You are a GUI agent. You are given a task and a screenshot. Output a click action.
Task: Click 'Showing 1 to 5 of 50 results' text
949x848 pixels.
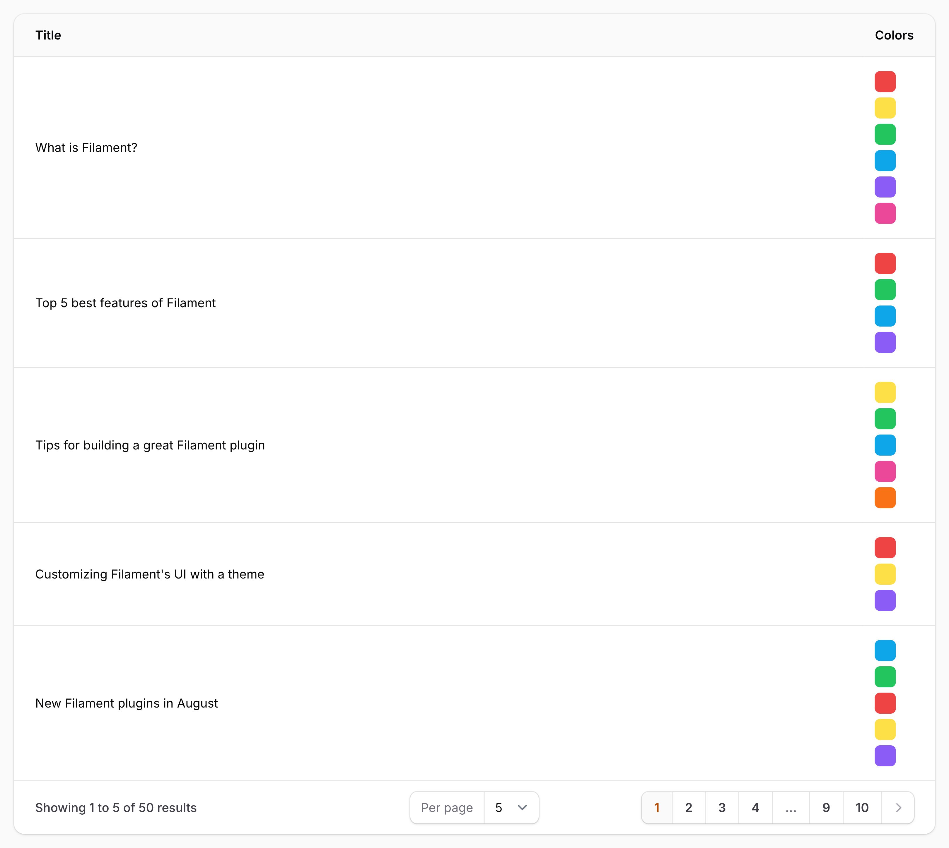pyautogui.click(x=116, y=807)
